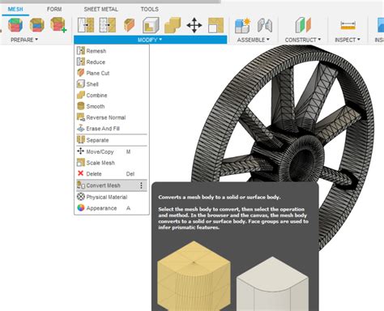Switch to the Sheet Metal tab
Image resolution: width=384 pixels, height=311 pixels.
(100, 9)
